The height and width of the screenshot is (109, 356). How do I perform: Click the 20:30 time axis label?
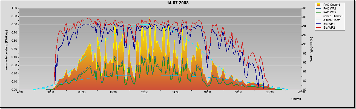270,93
